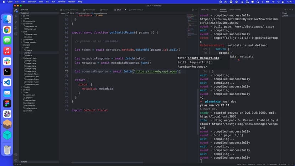Viewport: 295px width, 166px height.
Task: Open the Extensions view icon
Action: pos(16,33)
